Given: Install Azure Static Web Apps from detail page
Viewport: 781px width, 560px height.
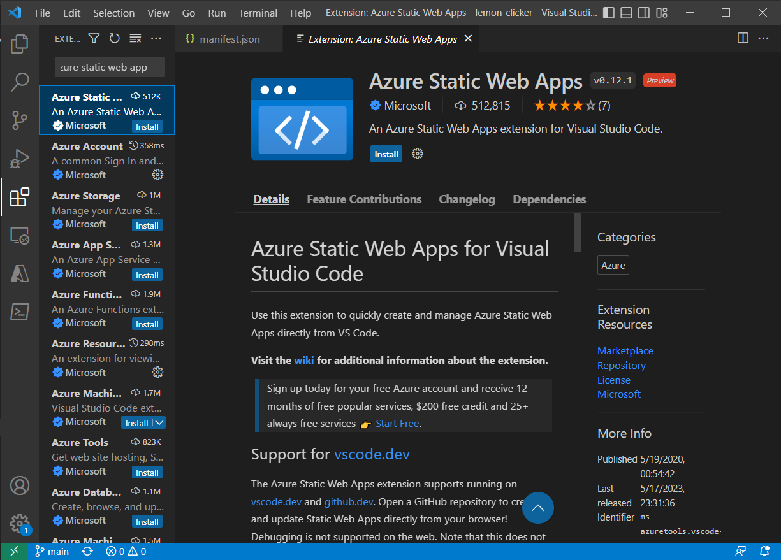Looking at the screenshot, I should click(x=386, y=154).
